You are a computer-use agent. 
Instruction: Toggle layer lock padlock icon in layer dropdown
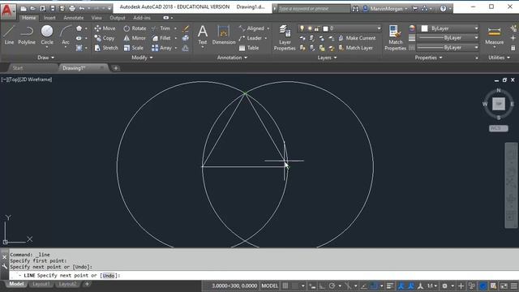[x=317, y=29]
